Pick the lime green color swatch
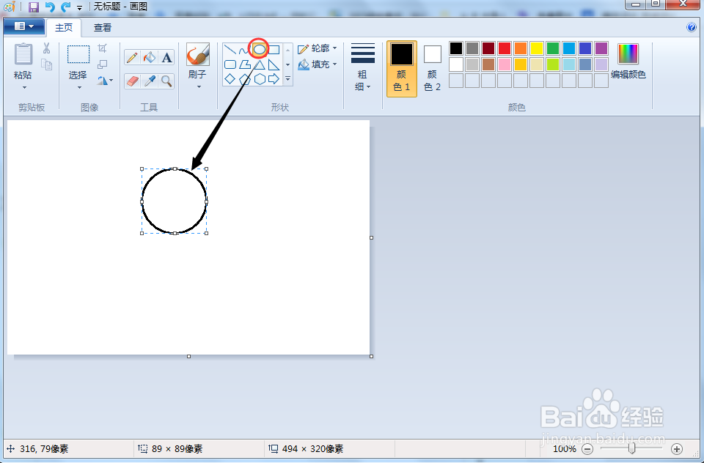 coord(553,64)
